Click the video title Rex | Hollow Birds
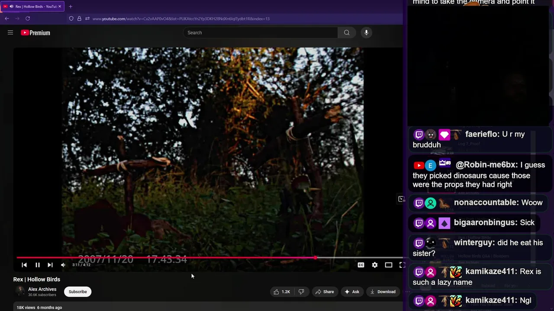The image size is (554, 311). [x=37, y=279]
